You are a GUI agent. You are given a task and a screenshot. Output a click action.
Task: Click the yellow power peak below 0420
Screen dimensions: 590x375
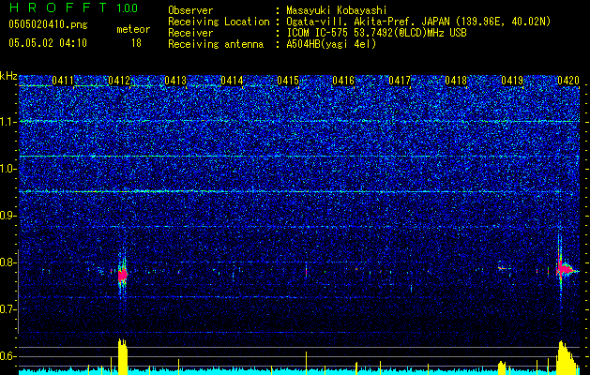pyautogui.click(x=566, y=358)
